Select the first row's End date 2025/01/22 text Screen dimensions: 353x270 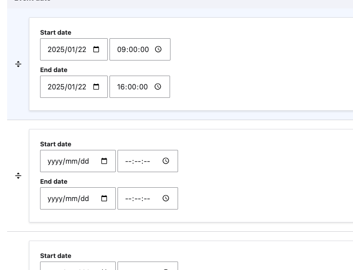67,87
